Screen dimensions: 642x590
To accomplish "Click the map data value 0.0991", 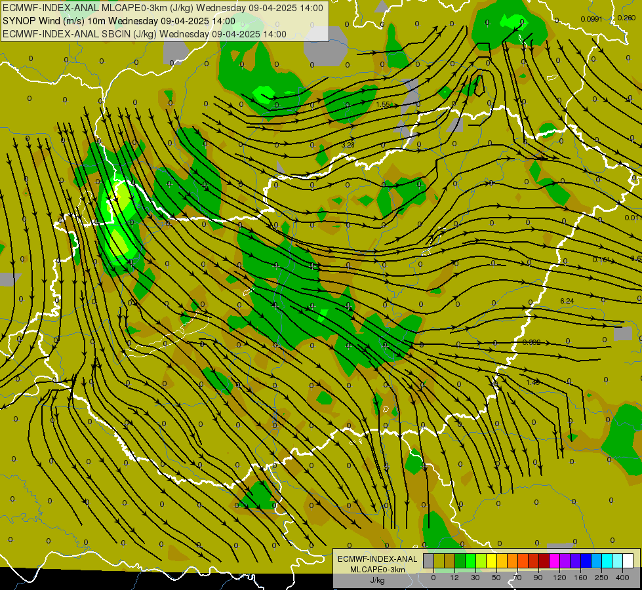I will [x=592, y=19].
